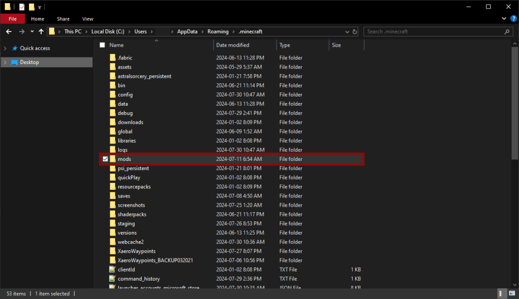Image resolution: width=519 pixels, height=299 pixels.
Task: Sort by the Date modified column header
Action: [232, 45]
